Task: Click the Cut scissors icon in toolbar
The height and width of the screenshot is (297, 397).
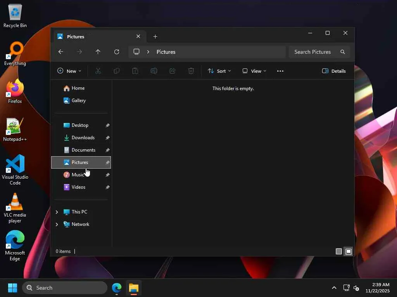Action: pos(98,71)
